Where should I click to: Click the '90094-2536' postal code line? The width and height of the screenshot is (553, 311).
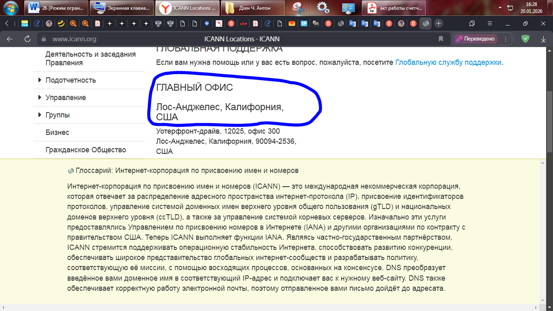point(226,141)
